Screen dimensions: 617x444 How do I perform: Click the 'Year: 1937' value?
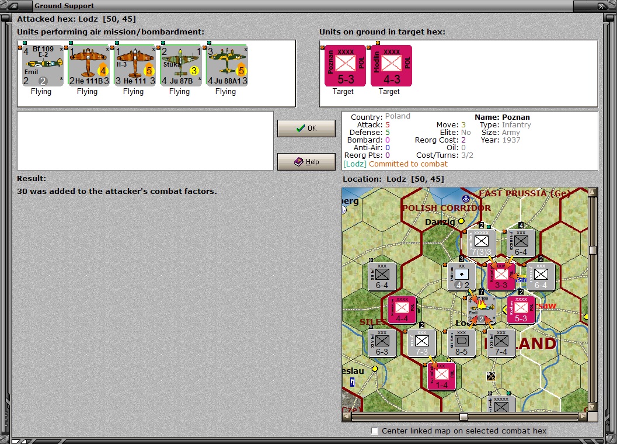coord(511,140)
